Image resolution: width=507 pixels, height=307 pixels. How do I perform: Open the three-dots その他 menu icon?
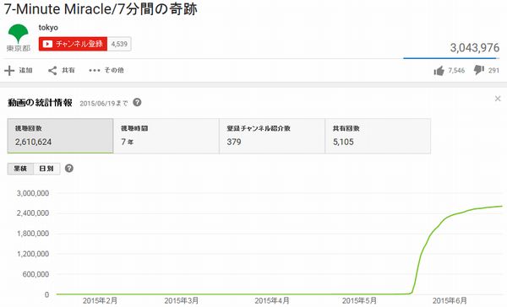coord(95,70)
